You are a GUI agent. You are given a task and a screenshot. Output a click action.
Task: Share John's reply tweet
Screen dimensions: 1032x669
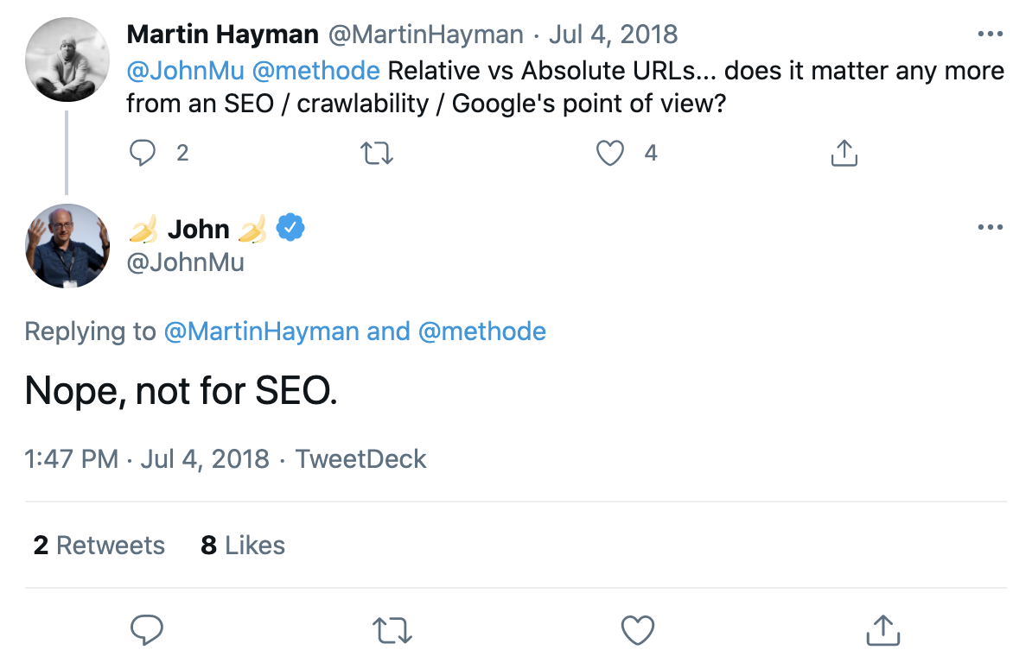click(882, 630)
